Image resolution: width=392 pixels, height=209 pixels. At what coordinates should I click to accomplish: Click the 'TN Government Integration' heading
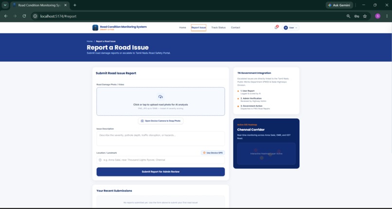tap(254, 73)
